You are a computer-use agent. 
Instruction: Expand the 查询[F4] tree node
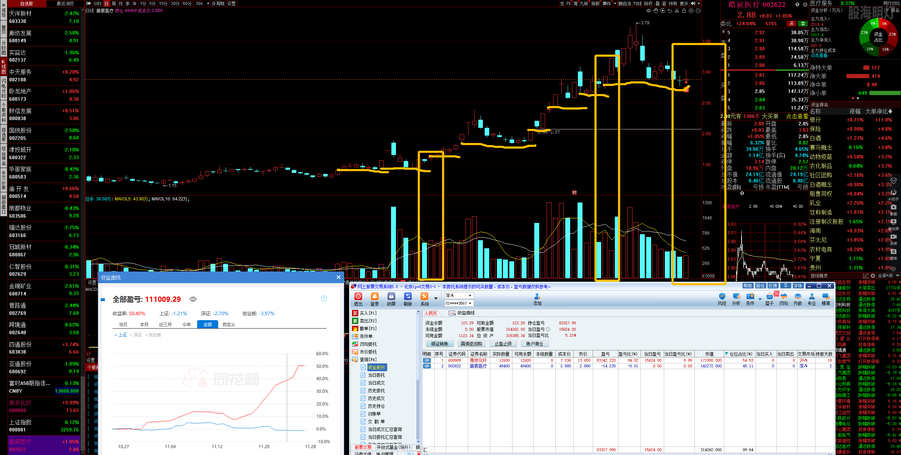365,360
